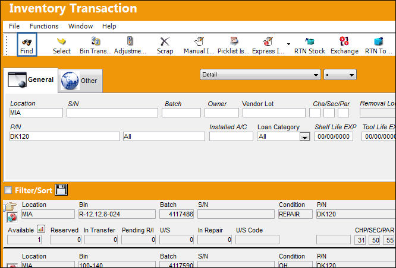
Task: Click the Find binoculars toolbar button
Action: 27,44
